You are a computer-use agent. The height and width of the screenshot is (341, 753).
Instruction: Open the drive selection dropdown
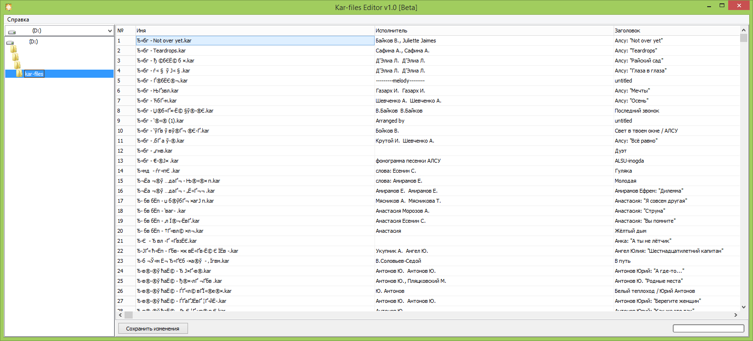tap(110, 31)
